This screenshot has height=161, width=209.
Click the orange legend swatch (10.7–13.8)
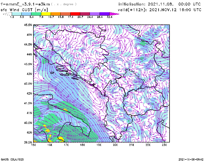click(x=56, y=14)
